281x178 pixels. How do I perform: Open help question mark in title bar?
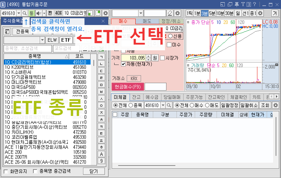click(255, 5)
